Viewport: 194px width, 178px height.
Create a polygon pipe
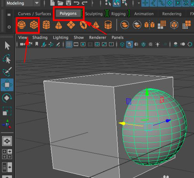(108, 25)
